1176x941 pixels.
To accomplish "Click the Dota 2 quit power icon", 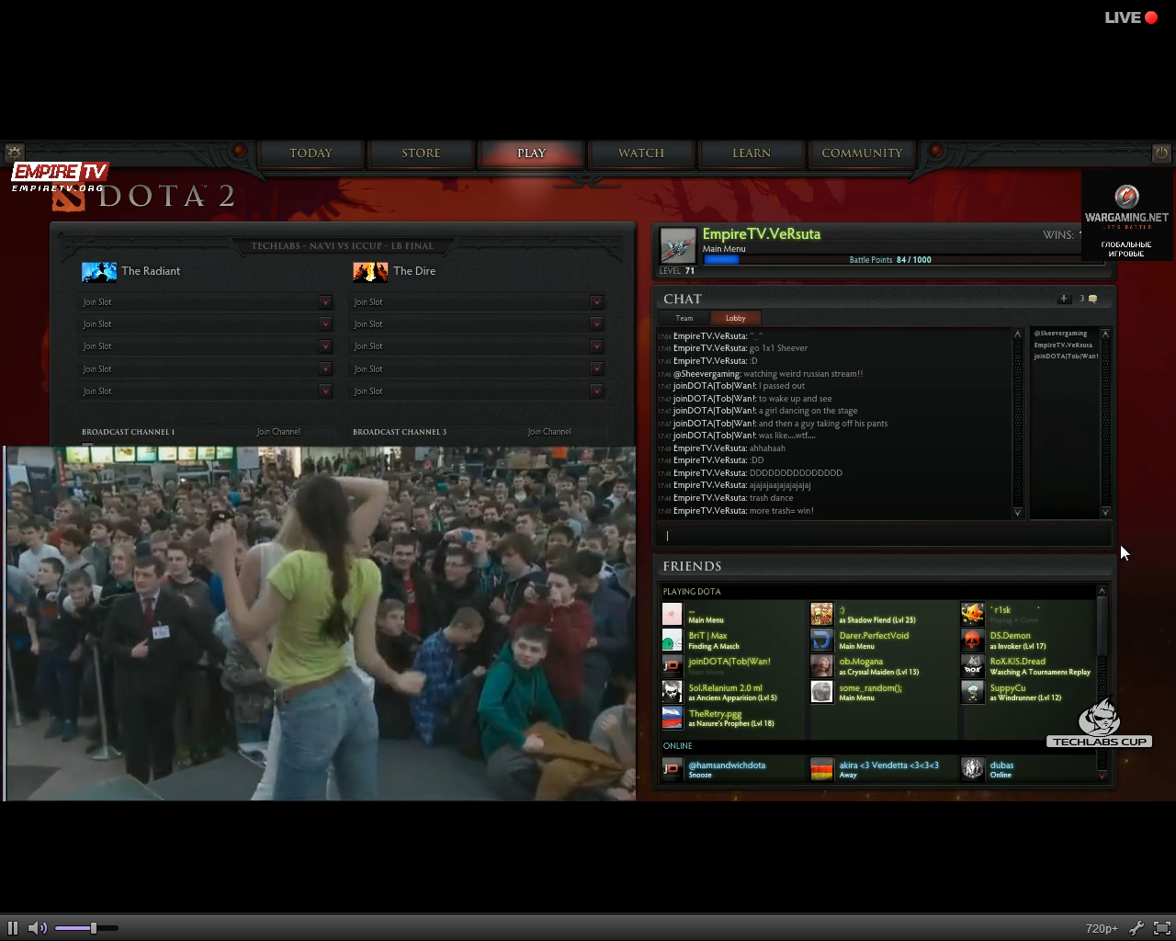I will [x=1161, y=153].
